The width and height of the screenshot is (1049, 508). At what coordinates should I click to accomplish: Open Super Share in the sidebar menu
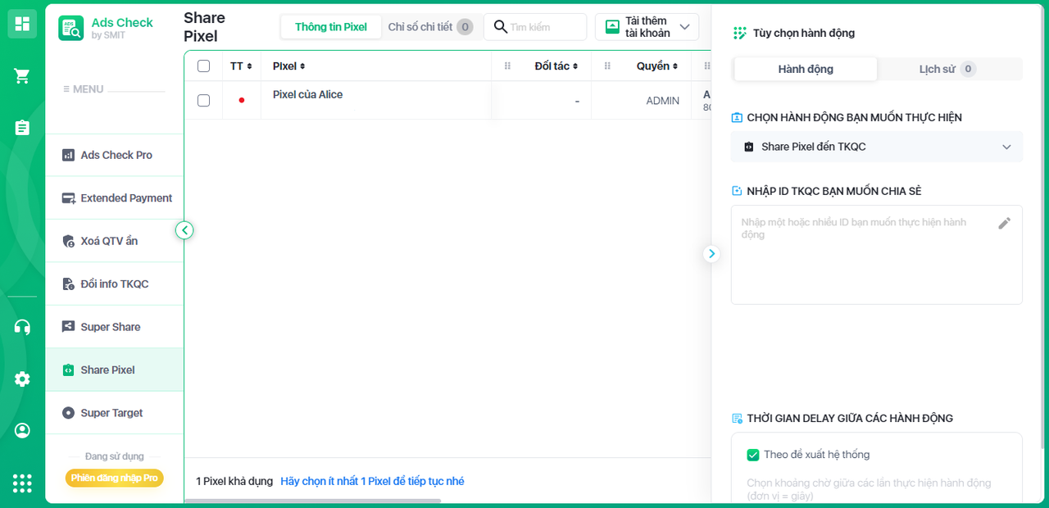click(110, 327)
